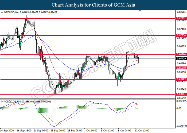Click the current price 0.66429 label

click(x=181, y=59)
